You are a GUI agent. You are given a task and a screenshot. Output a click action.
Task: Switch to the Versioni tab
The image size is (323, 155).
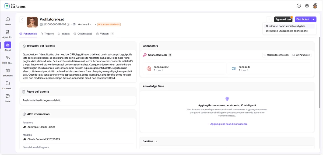coord(105,34)
